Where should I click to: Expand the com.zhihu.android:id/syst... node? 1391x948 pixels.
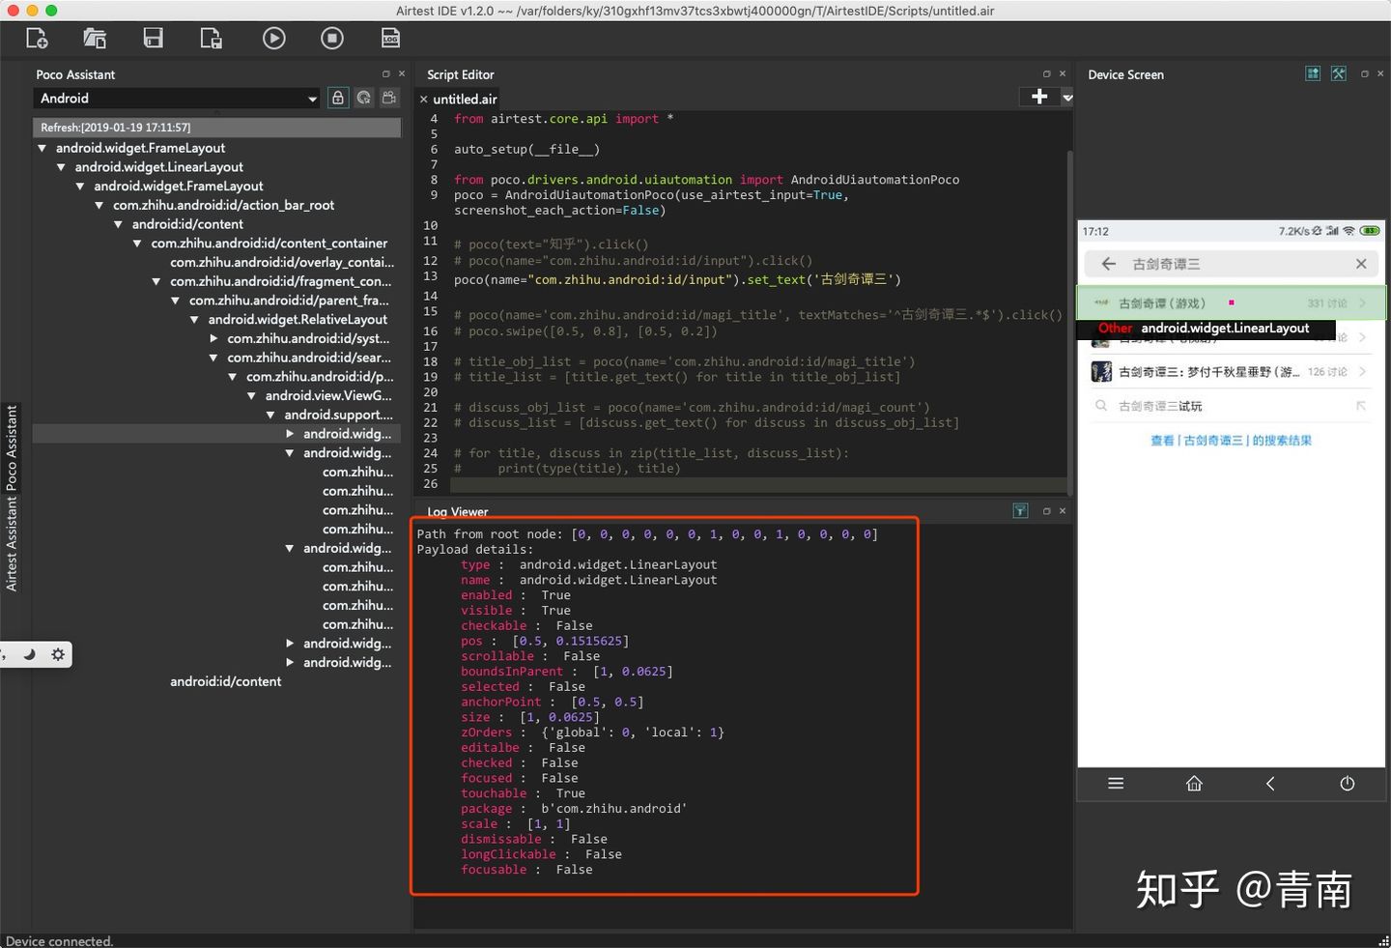pyautogui.click(x=213, y=339)
